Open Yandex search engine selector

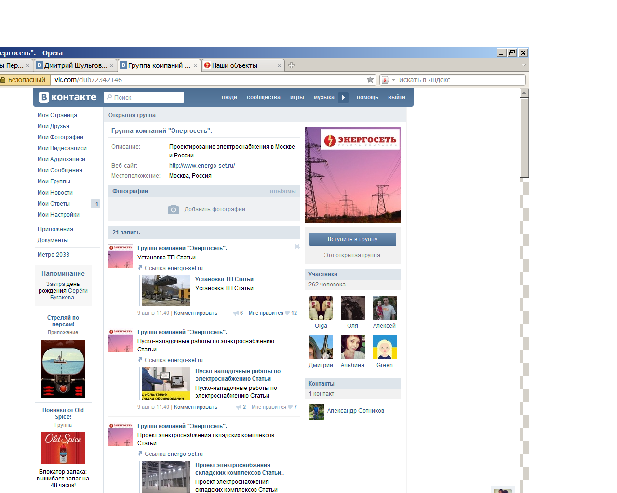coord(389,80)
